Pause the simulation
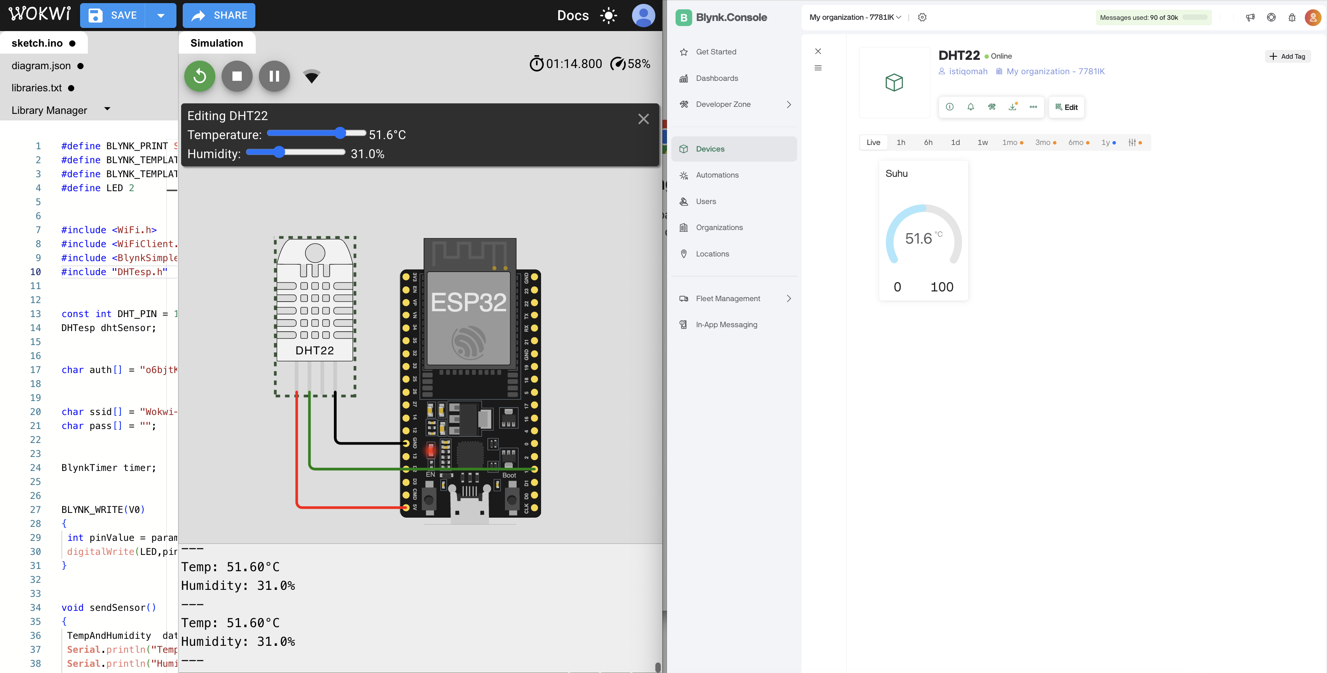Viewport: 1327px width, 673px height. click(x=274, y=76)
